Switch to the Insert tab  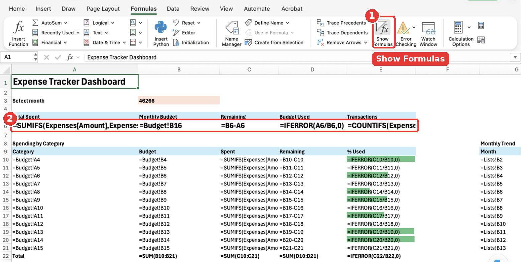click(x=43, y=9)
